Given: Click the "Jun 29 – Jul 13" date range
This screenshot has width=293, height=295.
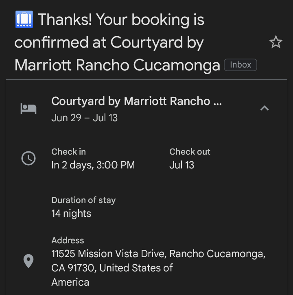Looking at the screenshot, I should tap(84, 118).
